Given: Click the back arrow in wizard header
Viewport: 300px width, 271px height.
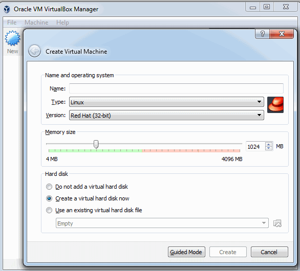Looking at the screenshot, I should 34,51.
